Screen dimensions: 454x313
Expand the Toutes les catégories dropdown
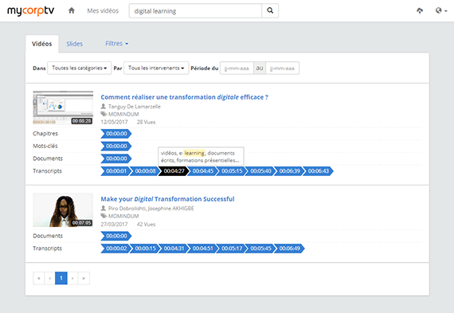coord(80,68)
